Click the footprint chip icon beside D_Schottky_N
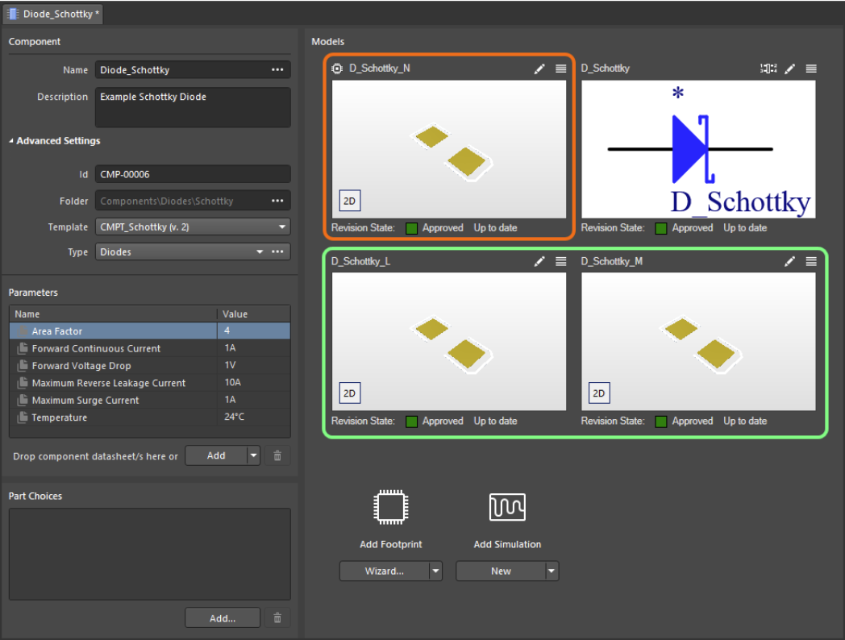Viewport: 845px width, 640px height. [337, 69]
